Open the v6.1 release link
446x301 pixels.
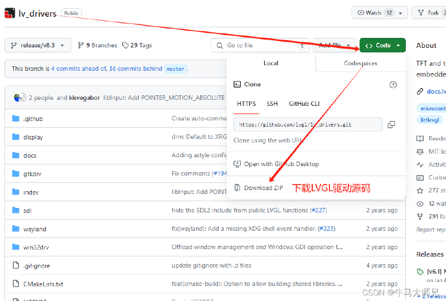tap(437, 271)
